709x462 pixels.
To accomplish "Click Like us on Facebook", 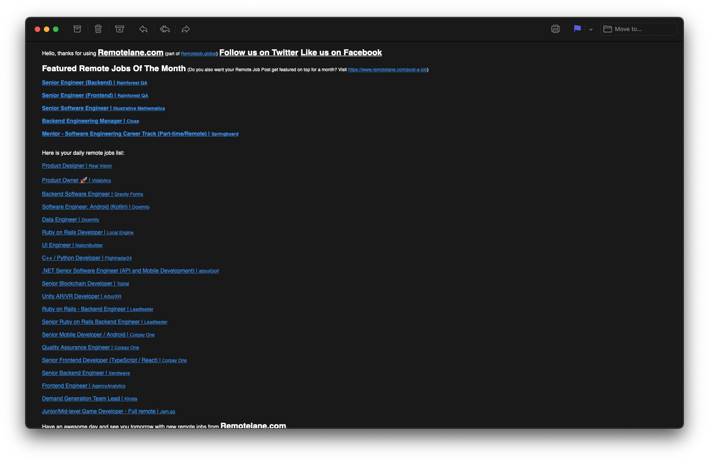I will tap(341, 52).
